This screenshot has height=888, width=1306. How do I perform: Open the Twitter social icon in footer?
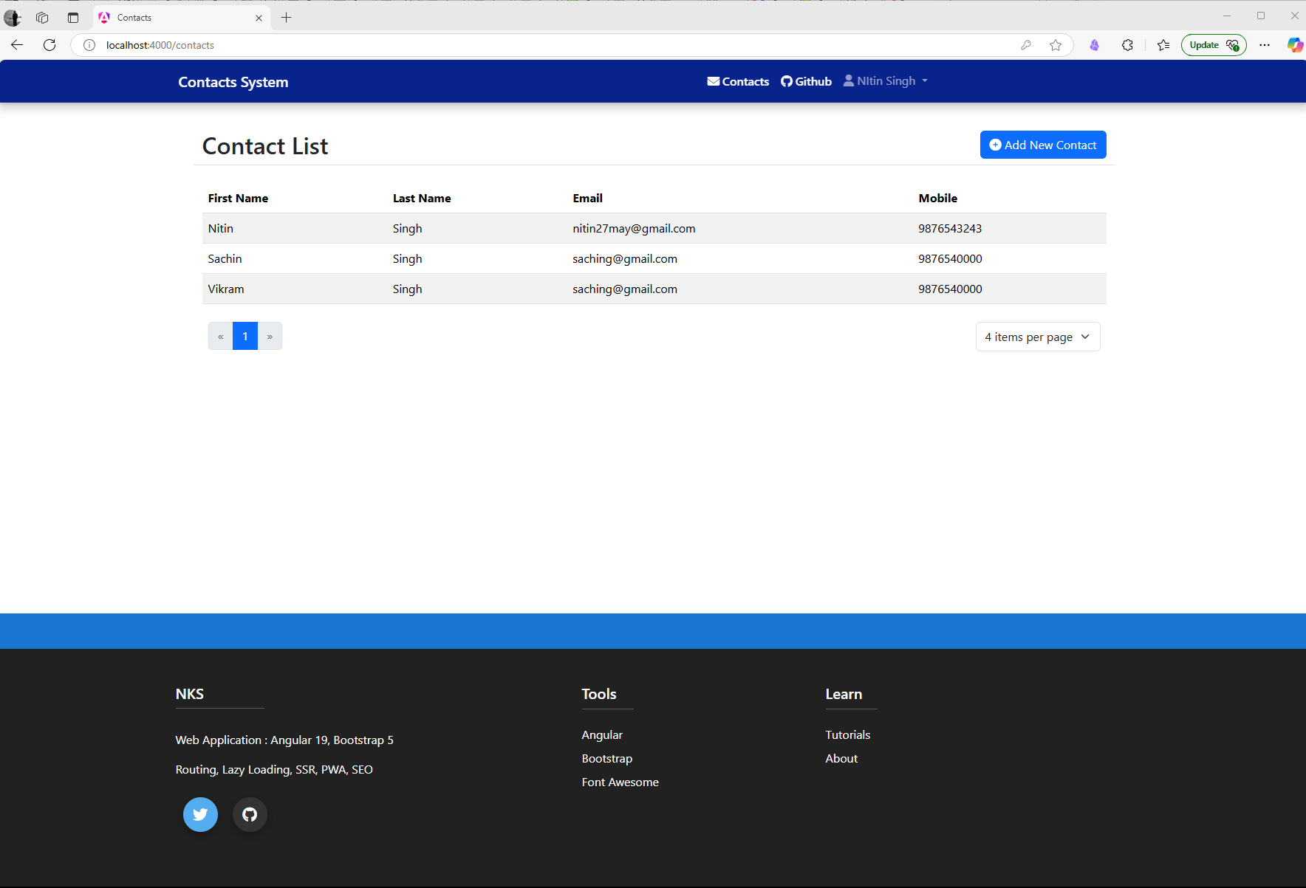(x=200, y=814)
